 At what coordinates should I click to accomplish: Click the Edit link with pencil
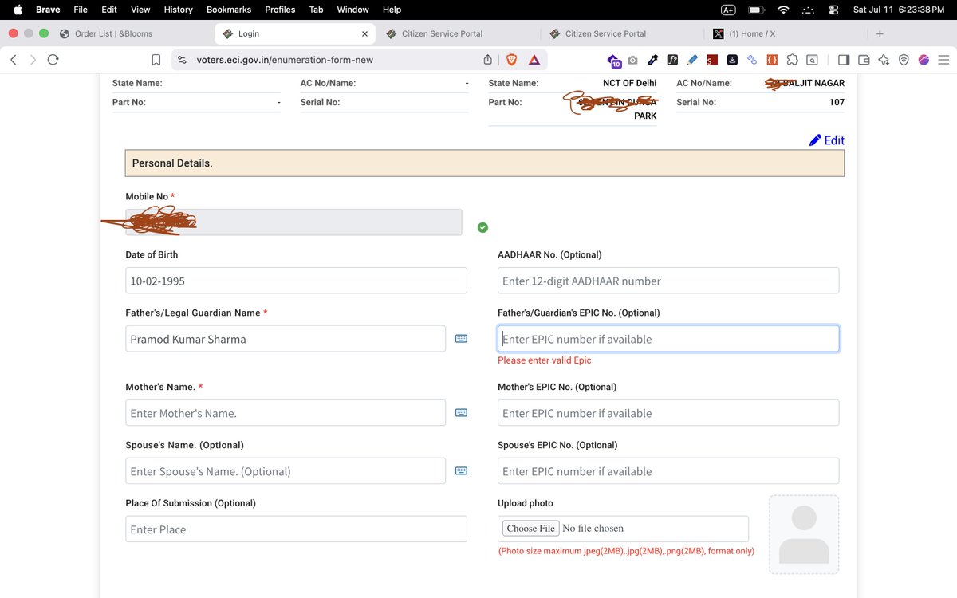click(826, 140)
